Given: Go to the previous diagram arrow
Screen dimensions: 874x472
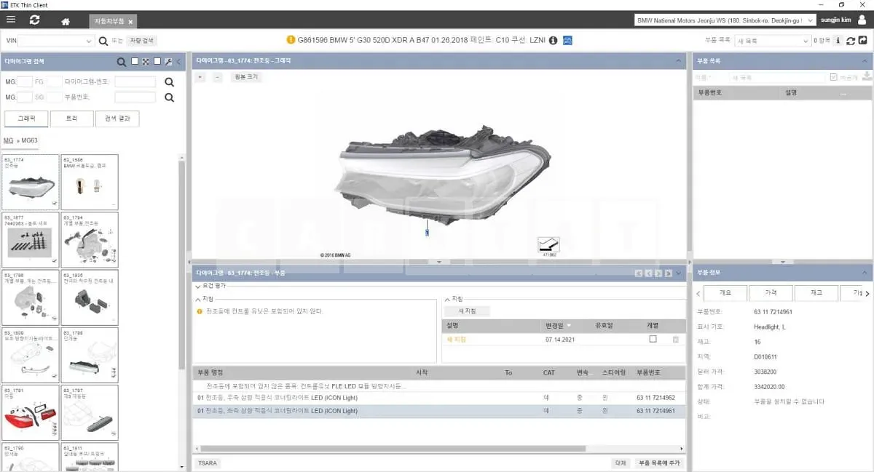Looking at the screenshot, I should click(648, 273).
